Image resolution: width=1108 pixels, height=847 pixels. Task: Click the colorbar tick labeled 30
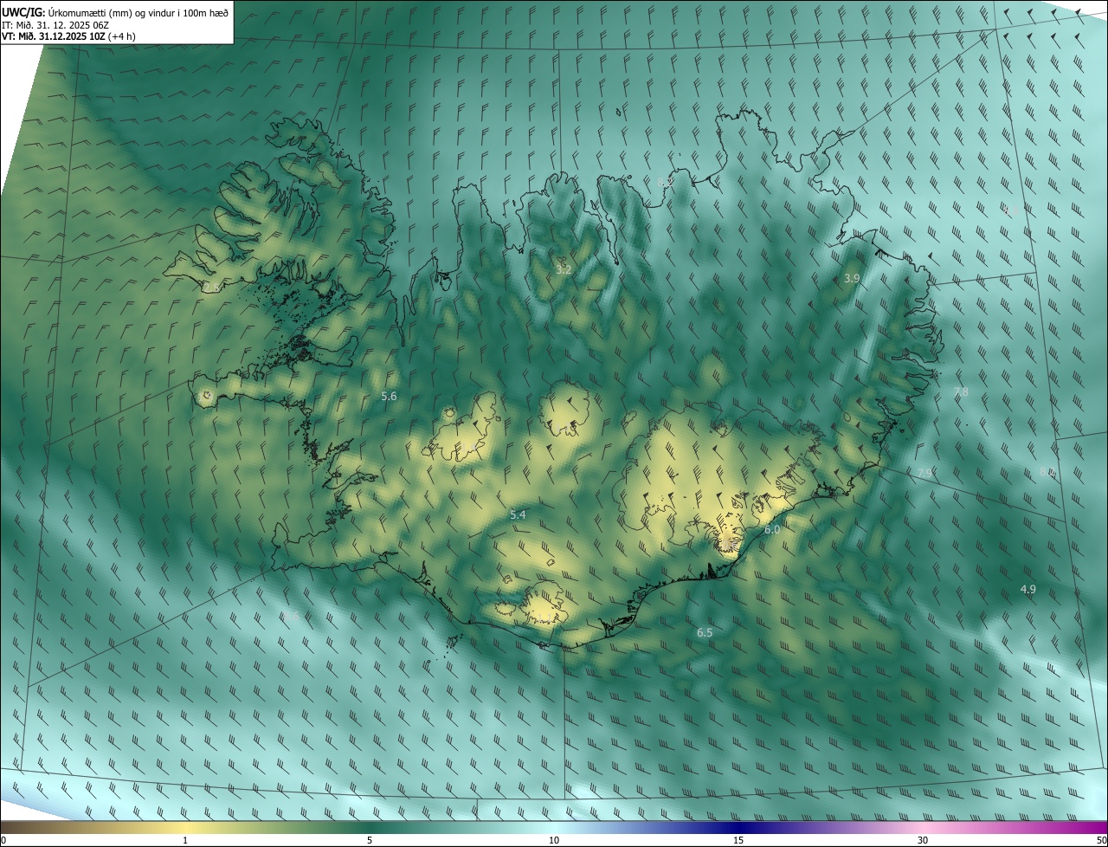[923, 841]
